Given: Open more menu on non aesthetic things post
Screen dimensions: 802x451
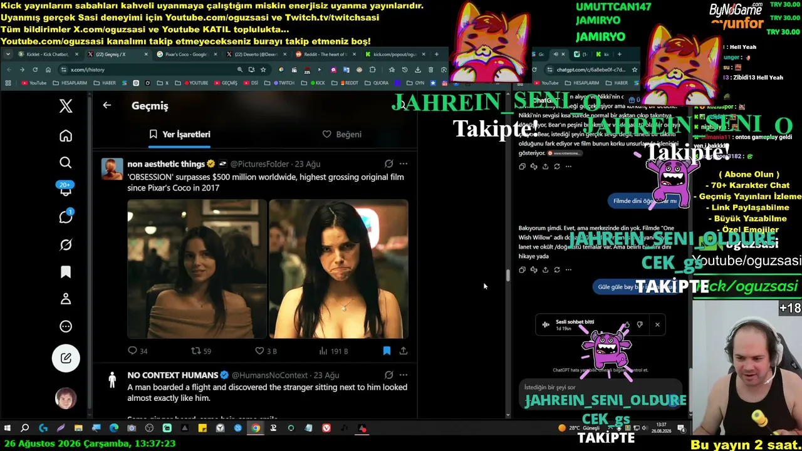Looking at the screenshot, I should (404, 163).
